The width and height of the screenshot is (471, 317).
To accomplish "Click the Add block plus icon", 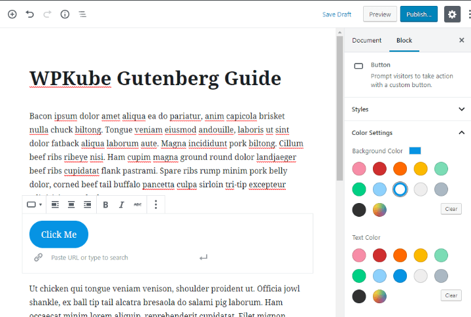I will [12, 14].
